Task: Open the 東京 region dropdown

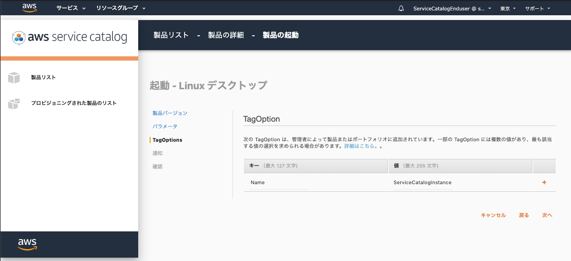Action: 508,9
